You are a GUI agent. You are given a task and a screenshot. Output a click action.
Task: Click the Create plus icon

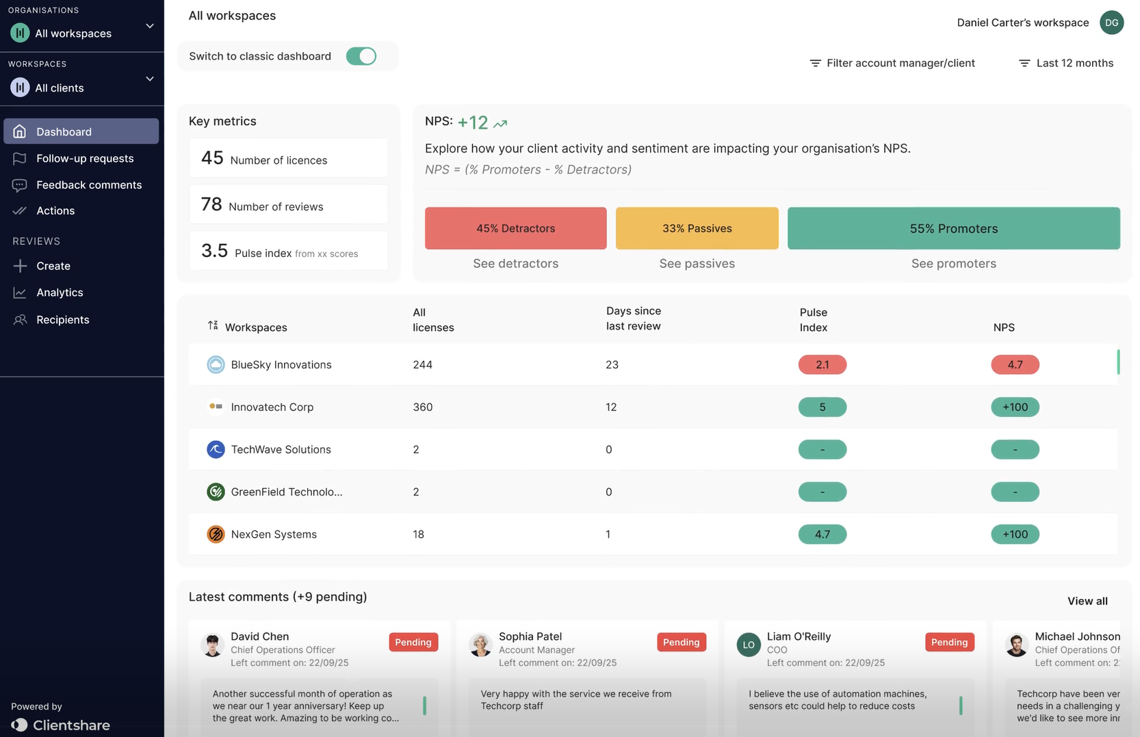pos(20,266)
